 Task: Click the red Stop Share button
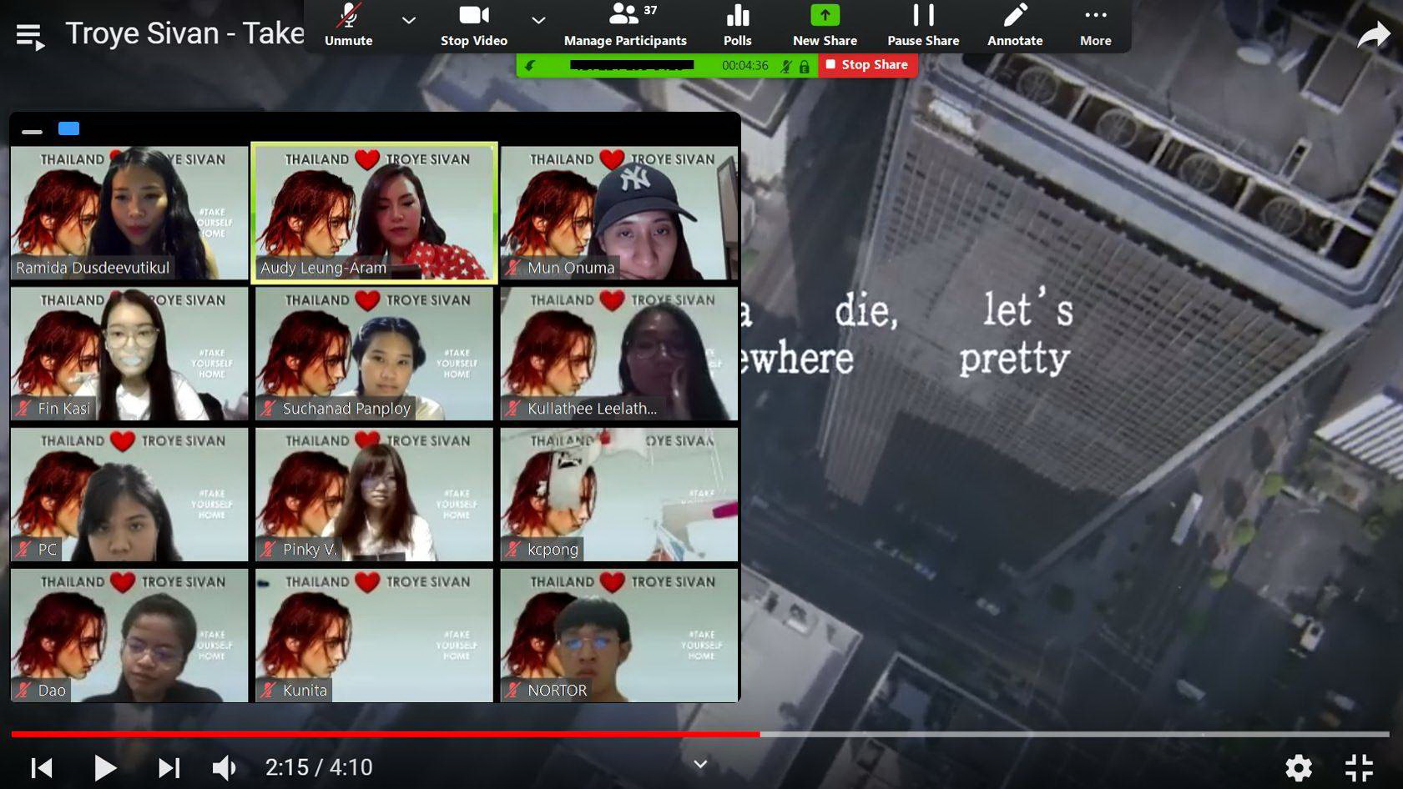coord(868,65)
